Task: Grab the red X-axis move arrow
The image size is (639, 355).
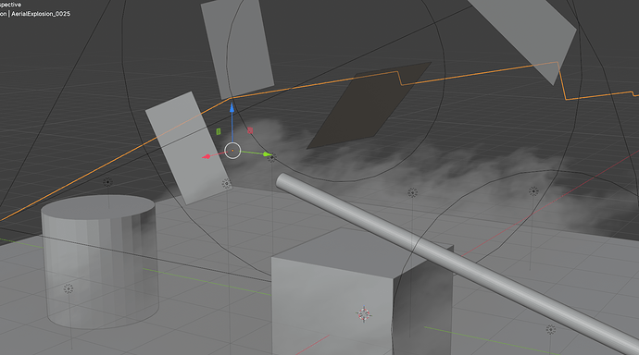Action: coord(207,156)
